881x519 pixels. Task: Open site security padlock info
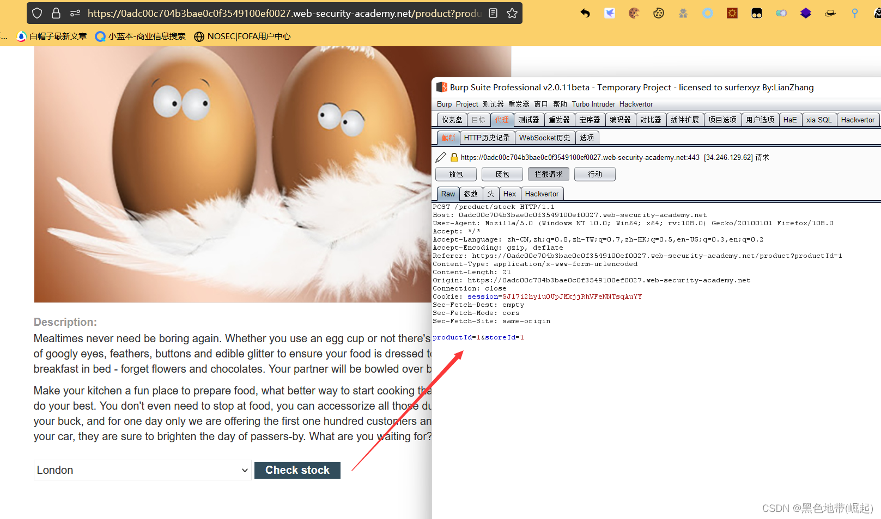pyautogui.click(x=56, y=13)
